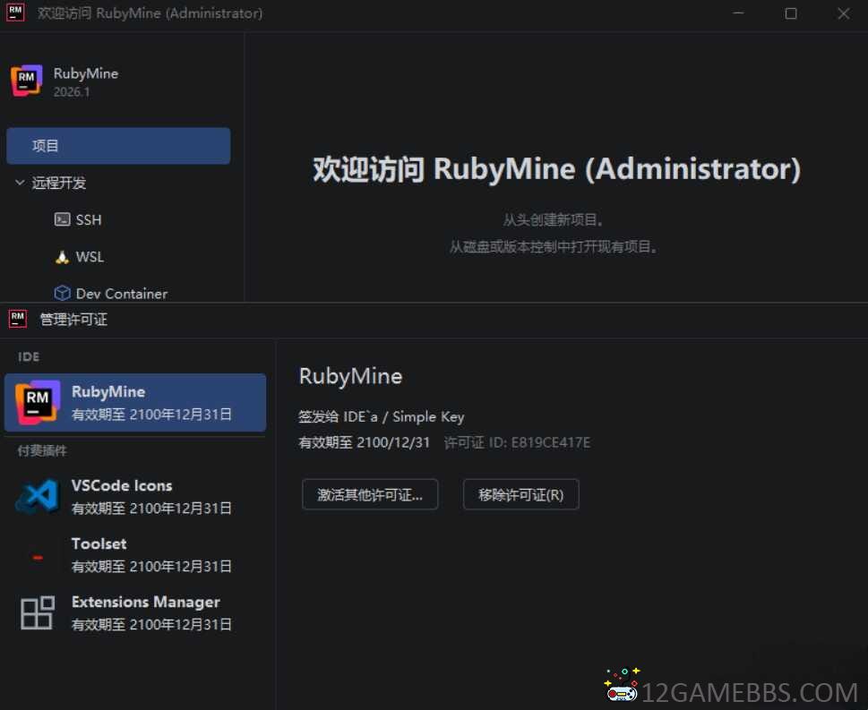Viewport: 868px width, 710px height.
Task: Click the 激活其他许可证... button
Action: [370, 494]
